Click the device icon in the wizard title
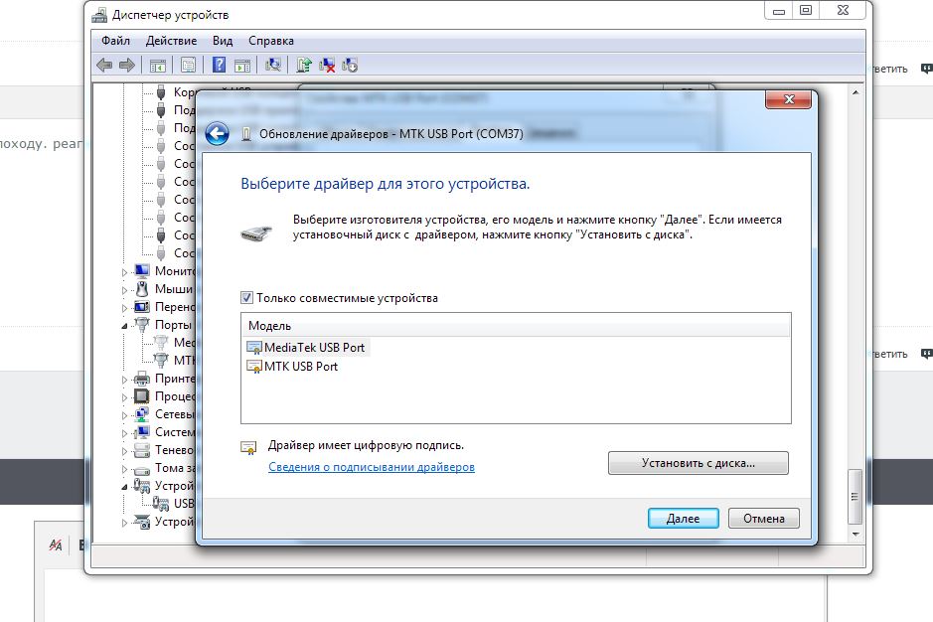This screenshot has width=933, height=622. point(246,134)
